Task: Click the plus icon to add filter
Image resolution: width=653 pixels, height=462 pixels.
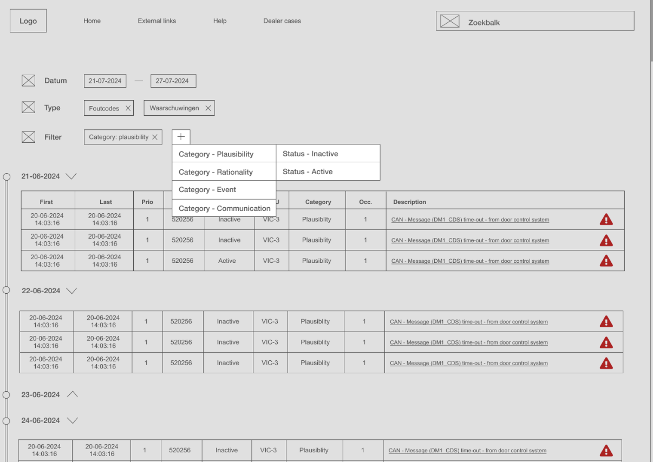Action: point(181,137)
